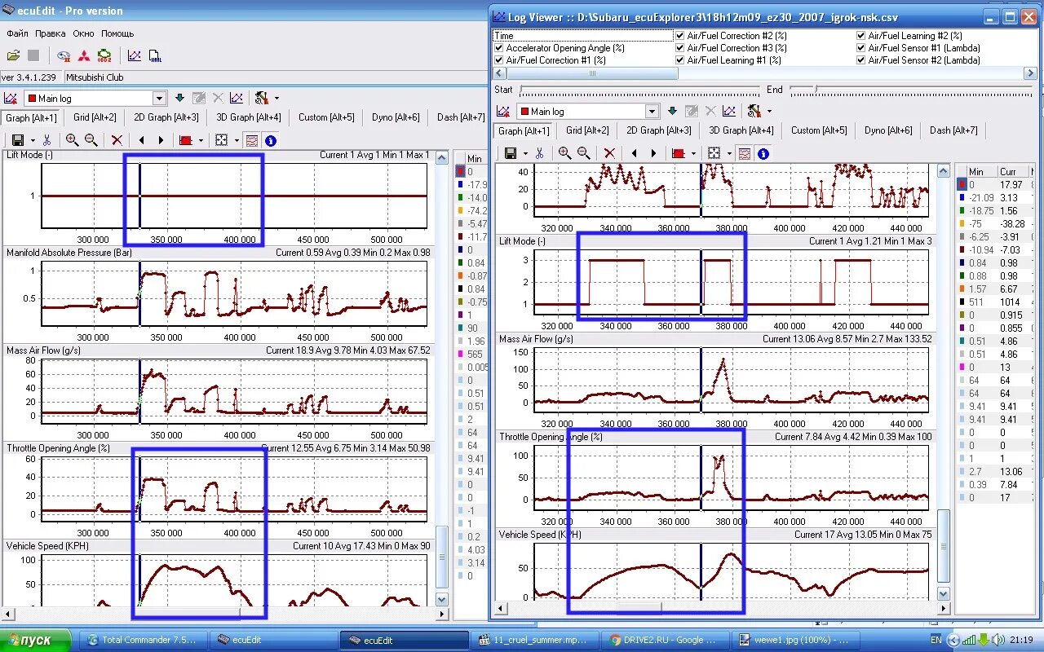Click the scissors icon in Log Viewer toolbar
The width and height of the screenshot is (1044, 652).
click(x=540, y=153)
